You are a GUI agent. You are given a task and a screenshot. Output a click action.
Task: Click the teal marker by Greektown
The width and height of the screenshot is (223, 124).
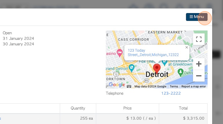pyautogui.click(x=164, y=63)
